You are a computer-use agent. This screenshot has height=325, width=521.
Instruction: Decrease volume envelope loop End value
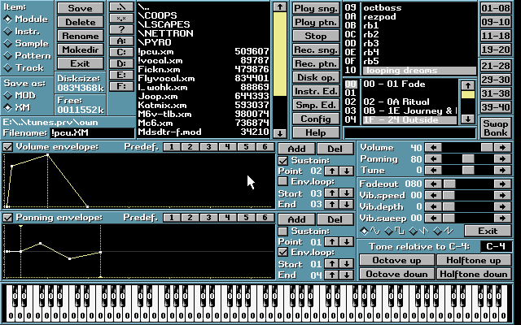[x=346, y=204]
